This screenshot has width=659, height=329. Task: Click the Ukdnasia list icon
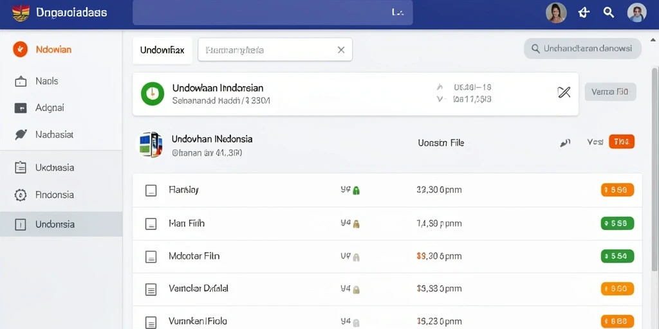click(21, 168)
